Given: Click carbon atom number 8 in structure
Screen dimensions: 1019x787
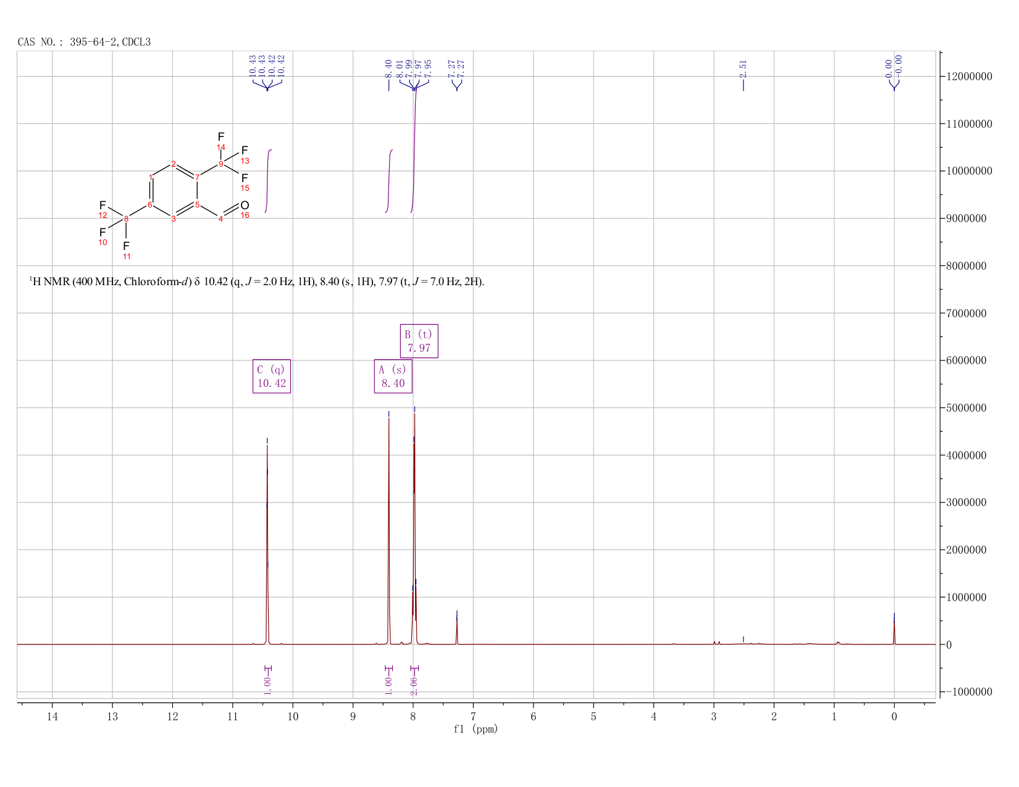Looking at the screenshot, I should (127, 219).
